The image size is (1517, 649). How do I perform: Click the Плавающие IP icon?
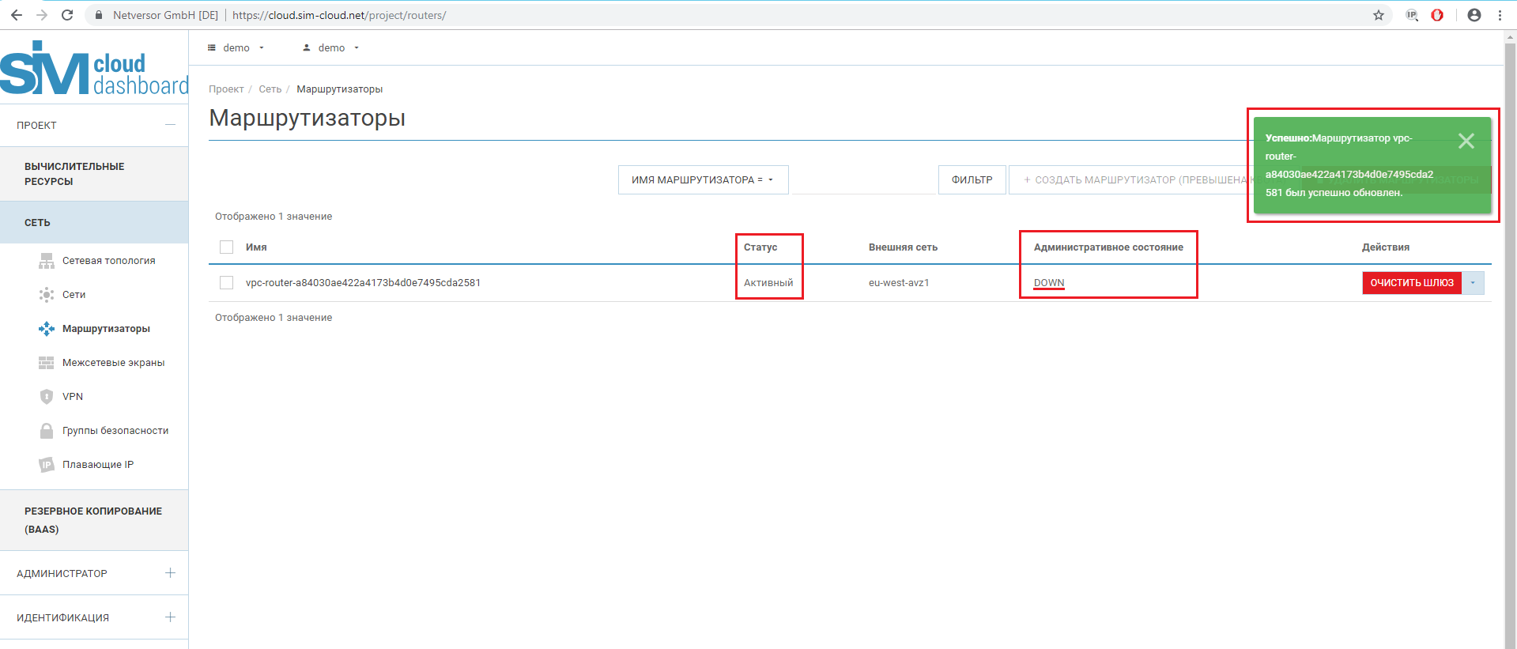point(47,465)
